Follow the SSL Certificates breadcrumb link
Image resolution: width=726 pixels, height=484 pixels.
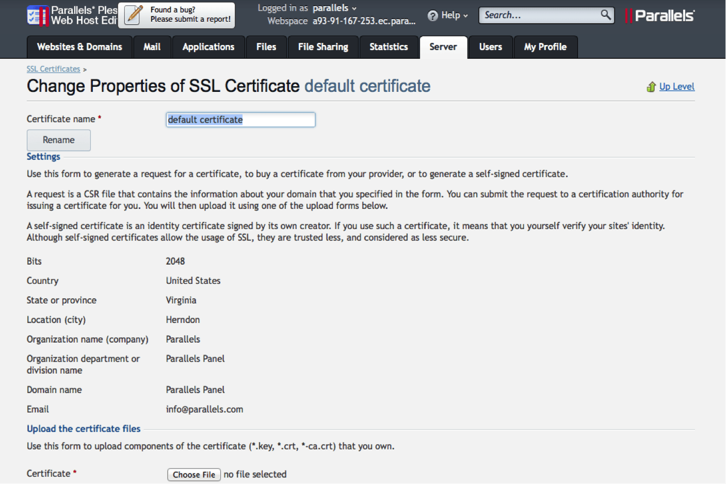54,69
